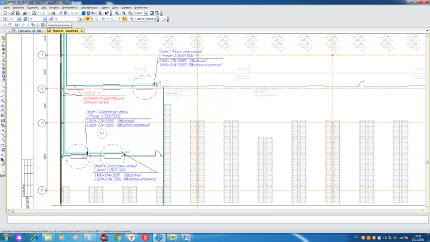Click the X coordinate field 11827.4

tap(139, 19)
